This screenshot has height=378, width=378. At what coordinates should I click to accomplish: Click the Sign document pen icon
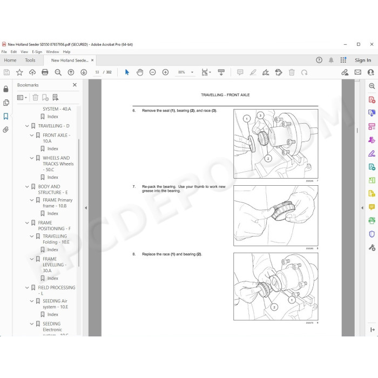[x=266, y=72]
